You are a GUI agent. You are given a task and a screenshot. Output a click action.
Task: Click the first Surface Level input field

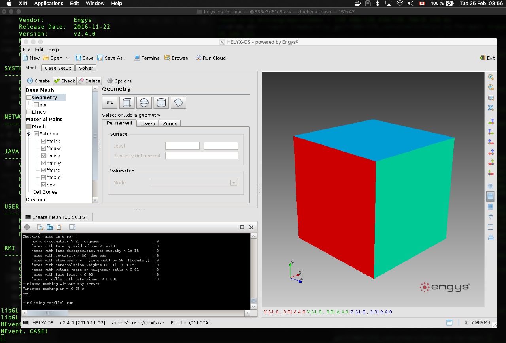[x=182, y=146]
